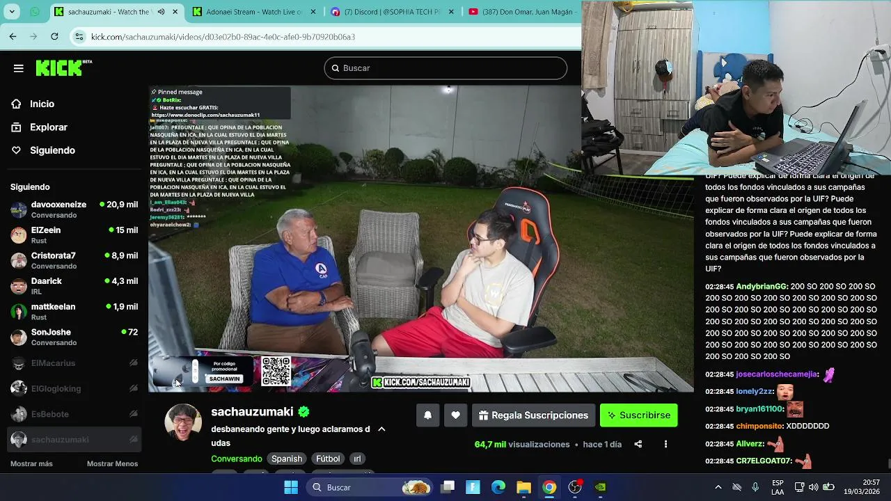The width and height of the screenshot is (891, 501).
Task: Click Regala Suscripciones button
Action: click(x=533, y=415)
